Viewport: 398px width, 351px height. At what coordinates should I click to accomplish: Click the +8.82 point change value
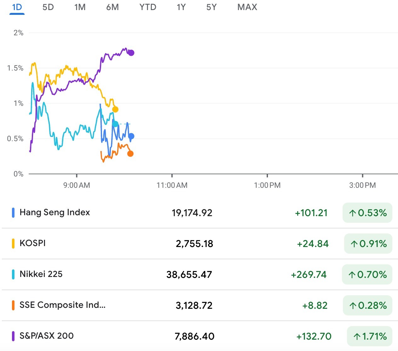point(315,306)
